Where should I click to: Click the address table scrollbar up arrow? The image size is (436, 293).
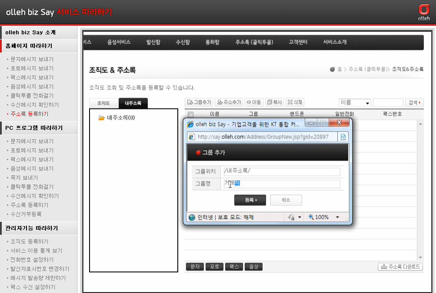click(420, 124)
